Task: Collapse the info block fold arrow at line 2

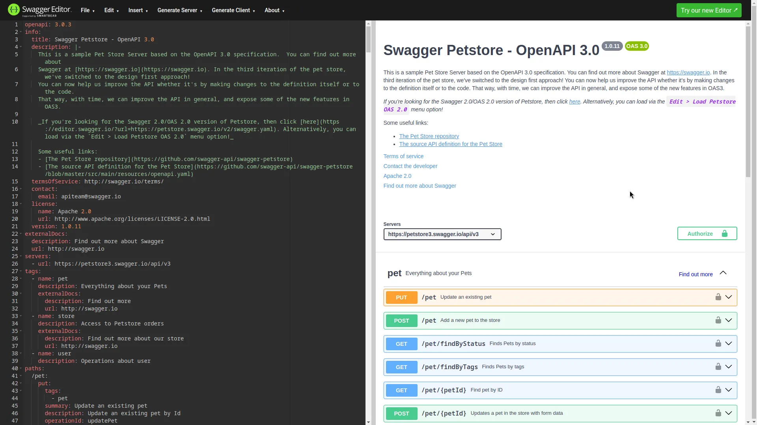Action: pos(21,32)
